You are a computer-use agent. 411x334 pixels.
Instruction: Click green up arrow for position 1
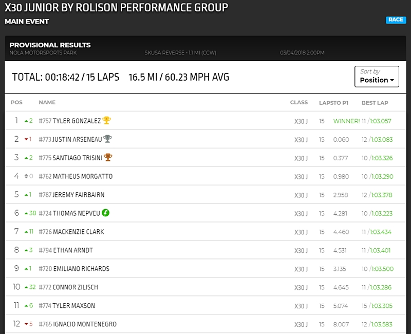26,121
